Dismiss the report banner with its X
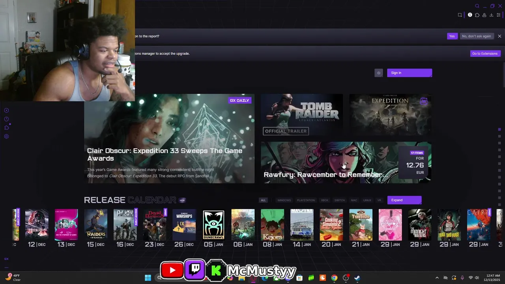505x284 pixels. pos(499,36)
